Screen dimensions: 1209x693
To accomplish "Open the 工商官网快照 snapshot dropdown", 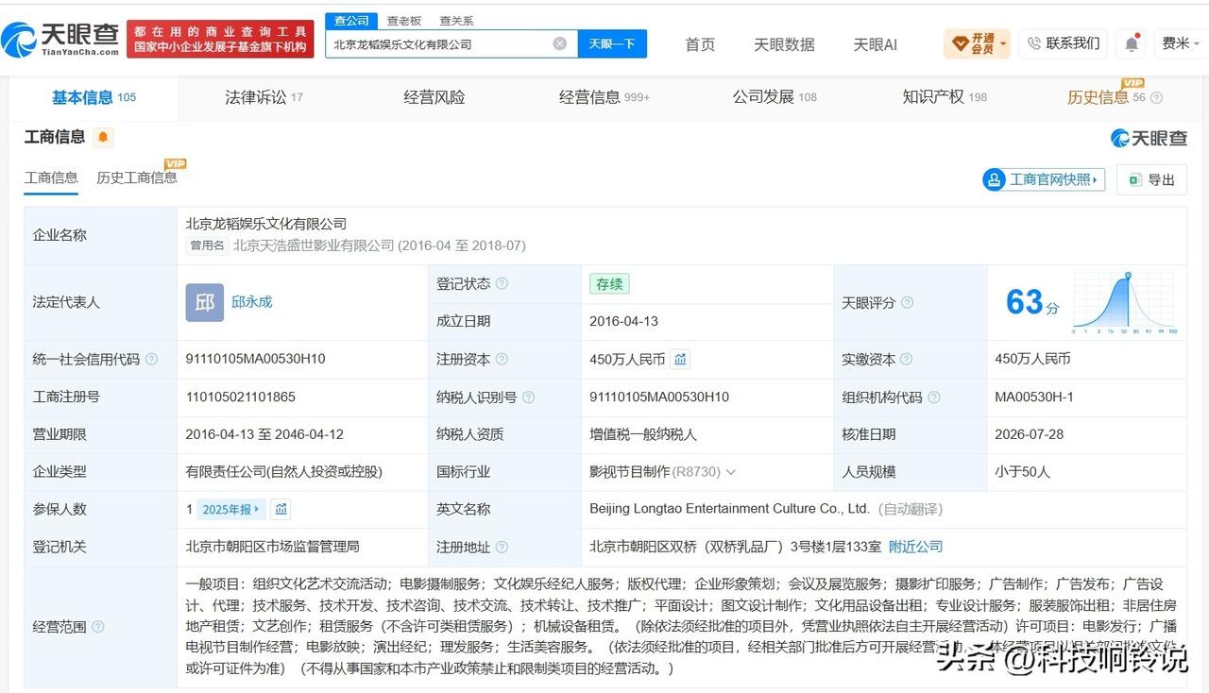I will tap(1045, 179).
